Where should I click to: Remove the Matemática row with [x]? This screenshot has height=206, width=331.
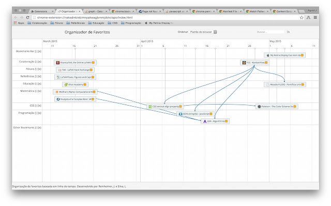point(40,91)
